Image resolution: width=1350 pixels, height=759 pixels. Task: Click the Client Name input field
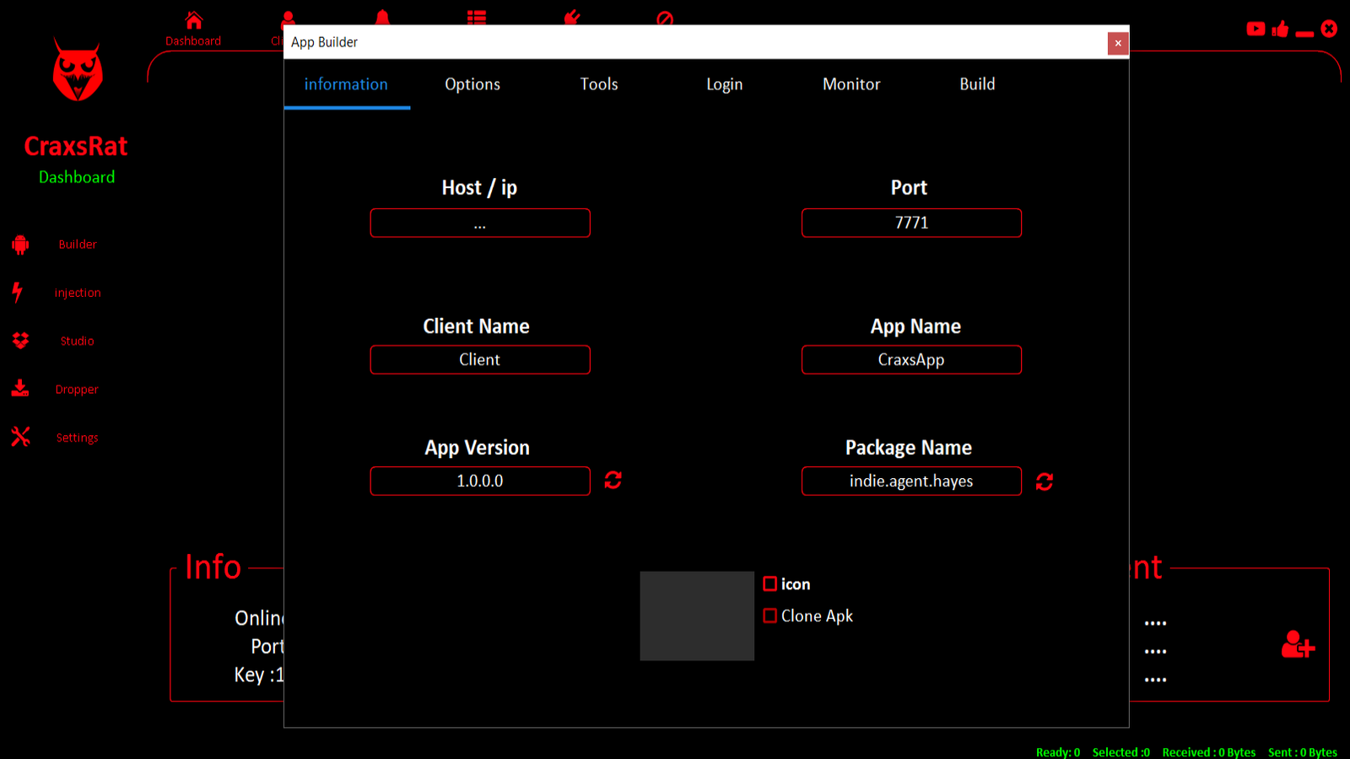[480, 359]
